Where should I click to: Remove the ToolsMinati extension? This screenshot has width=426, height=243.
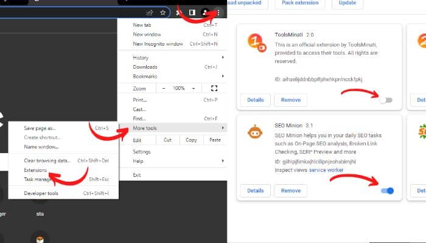pyautogui.click(x=291, y=100)
